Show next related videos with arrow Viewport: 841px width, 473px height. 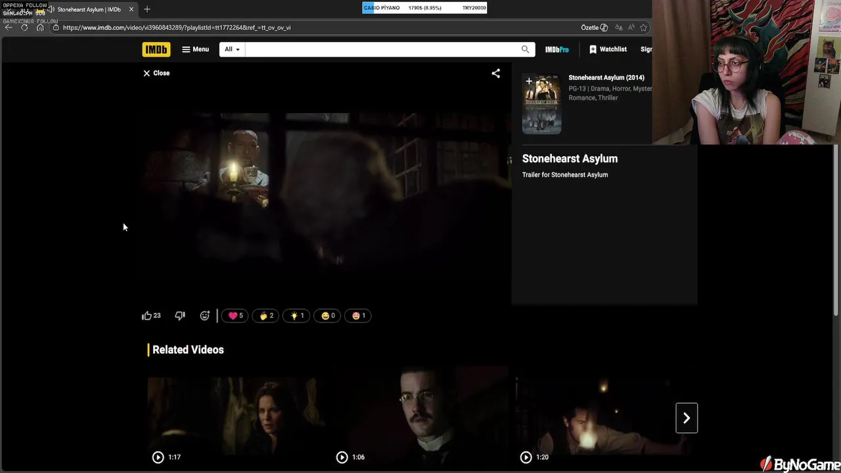point(687,418)
